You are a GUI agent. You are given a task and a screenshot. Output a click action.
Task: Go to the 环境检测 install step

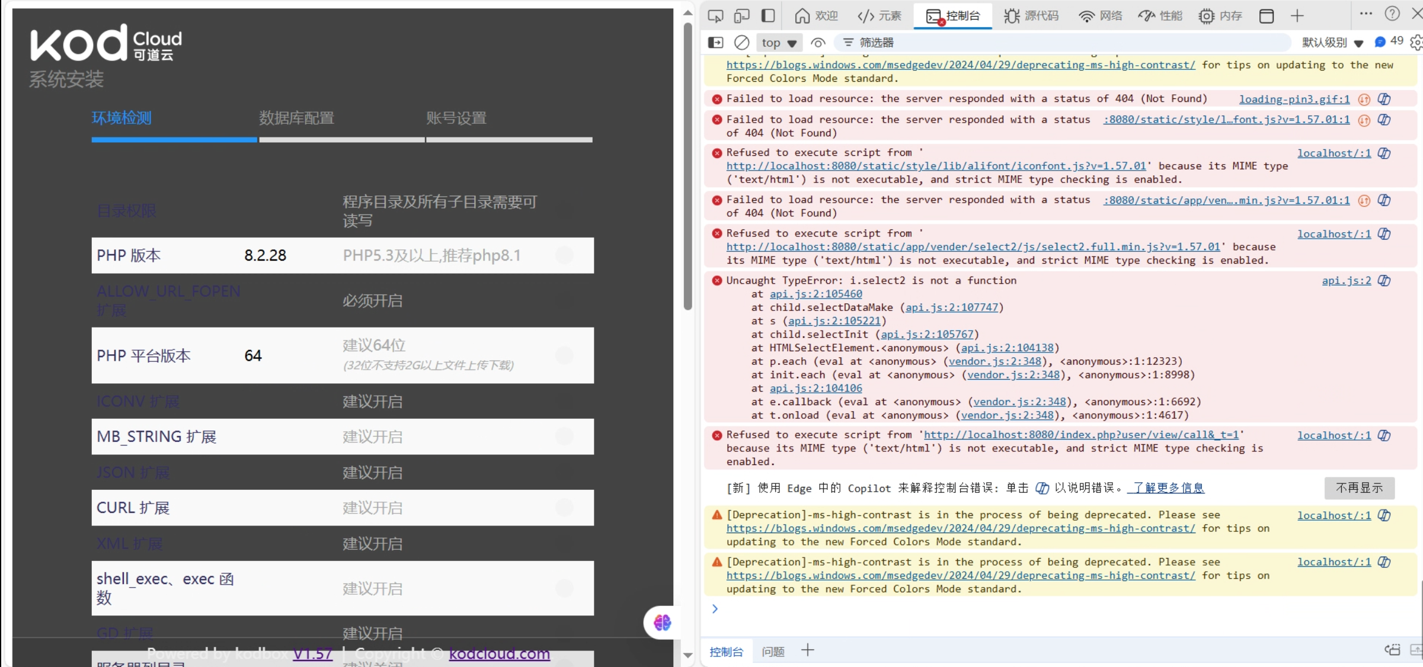(x=121, y=118)
